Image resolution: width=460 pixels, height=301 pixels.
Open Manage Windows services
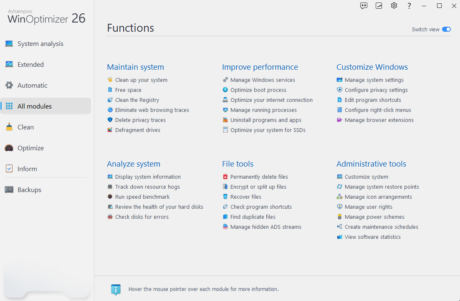(263, 80)
